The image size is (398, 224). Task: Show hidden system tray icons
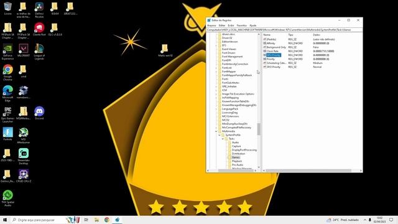coord(365,220)
